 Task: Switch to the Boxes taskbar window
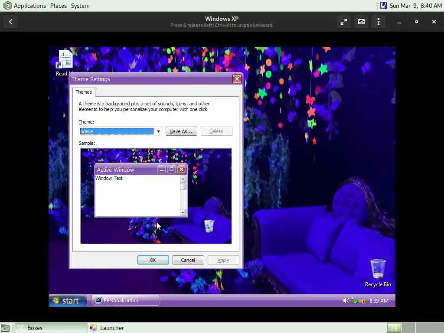[51, 328]
